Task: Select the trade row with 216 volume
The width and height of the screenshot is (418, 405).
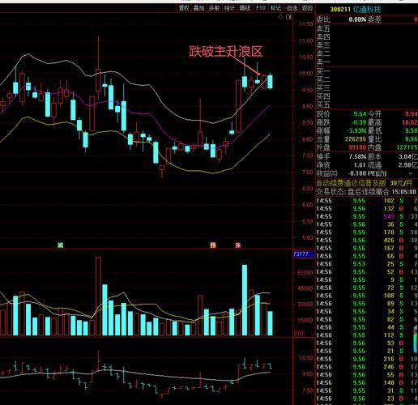Action: click(x=367, y=359)
